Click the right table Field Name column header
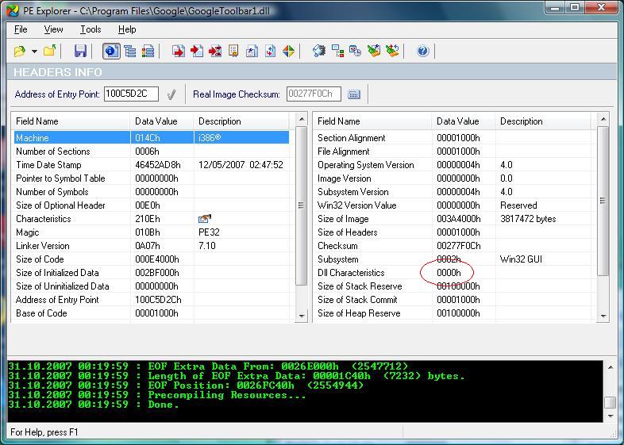 pos(372,121)
